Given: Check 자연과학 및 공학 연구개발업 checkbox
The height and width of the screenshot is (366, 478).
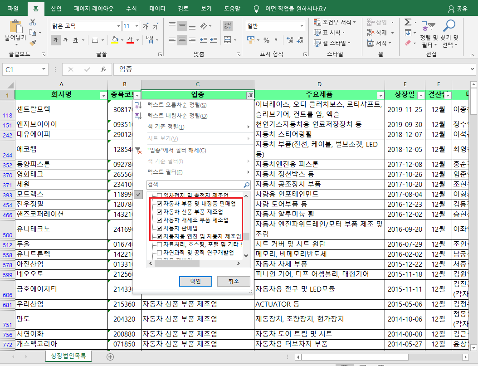Looking at the screenshot, I should (159, 253).
